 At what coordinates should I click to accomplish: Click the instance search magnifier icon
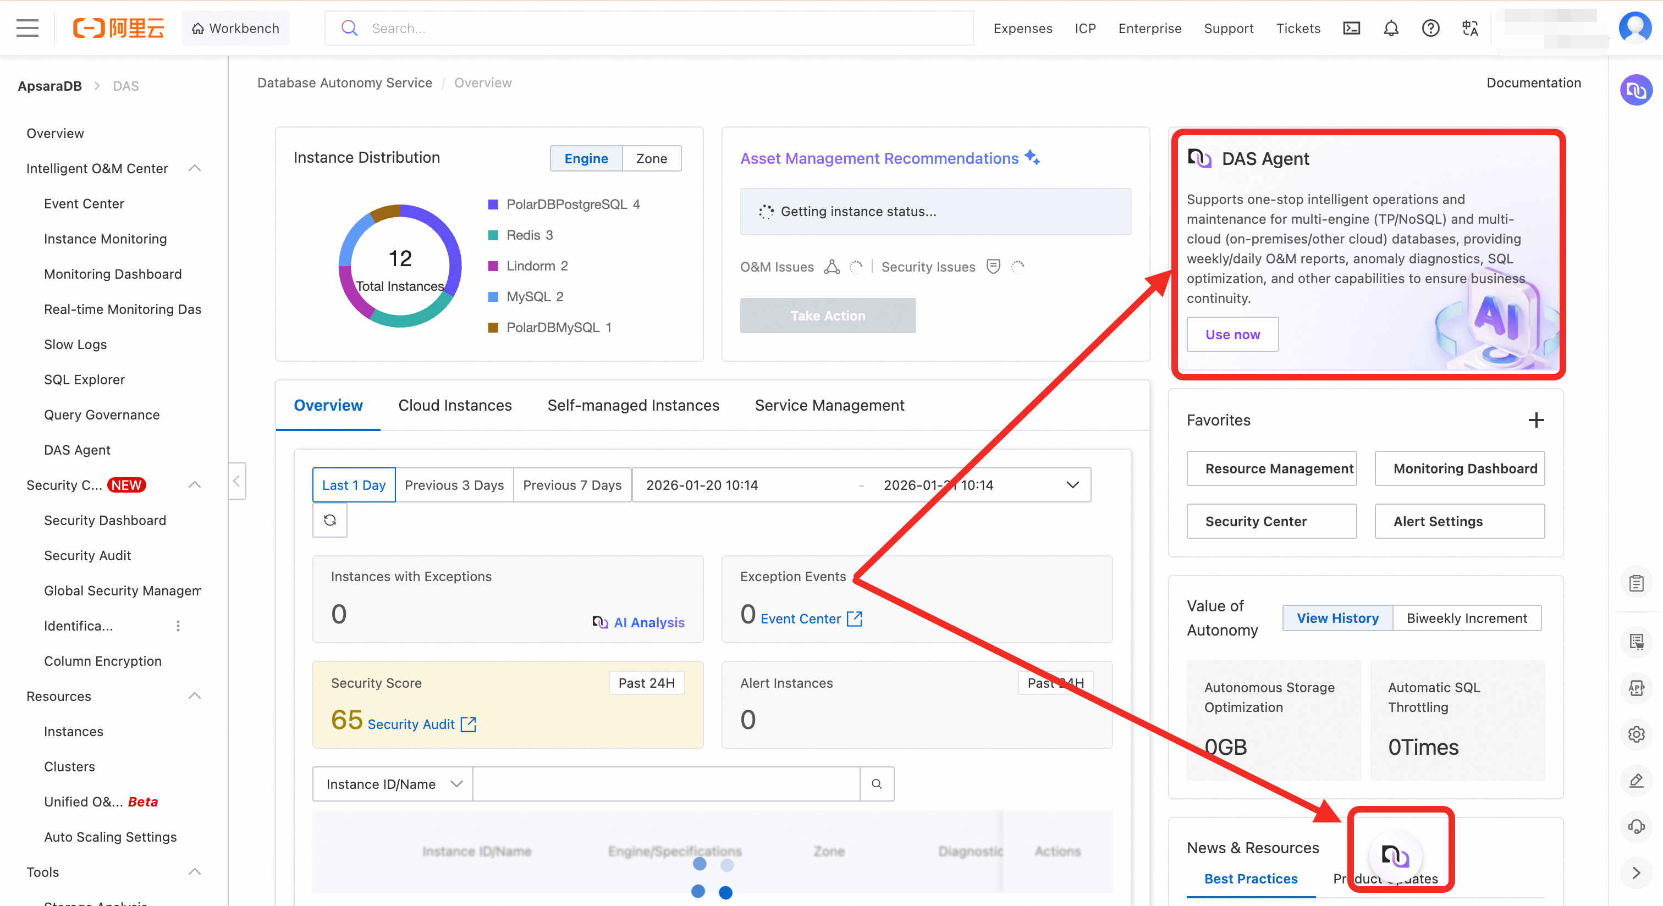coord(877,784)
